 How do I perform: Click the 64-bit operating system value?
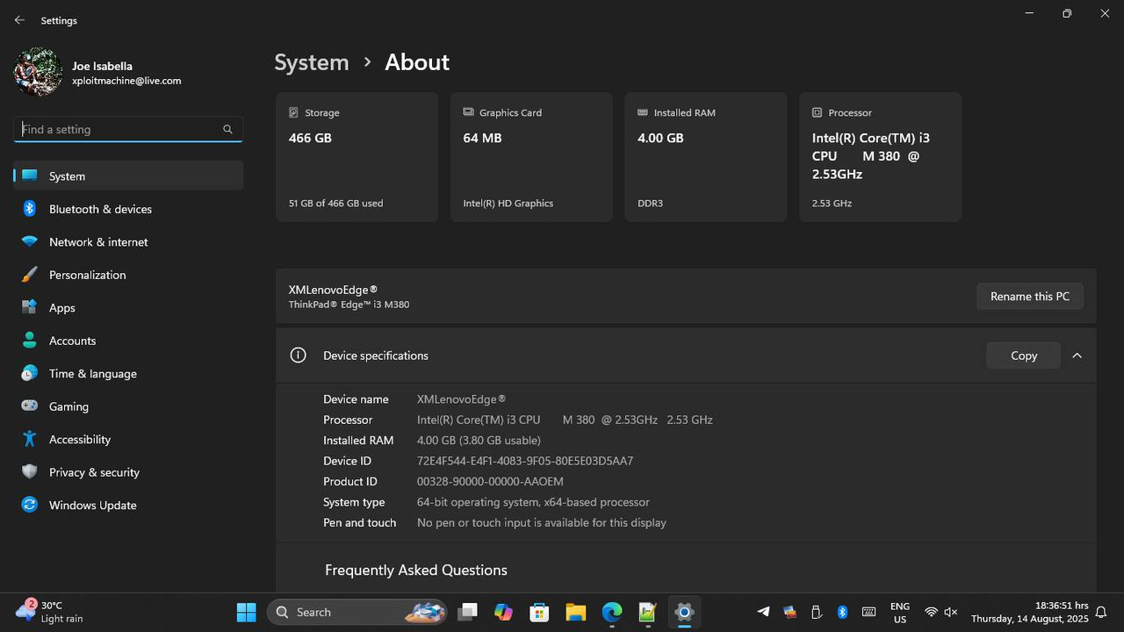point(533,502)
